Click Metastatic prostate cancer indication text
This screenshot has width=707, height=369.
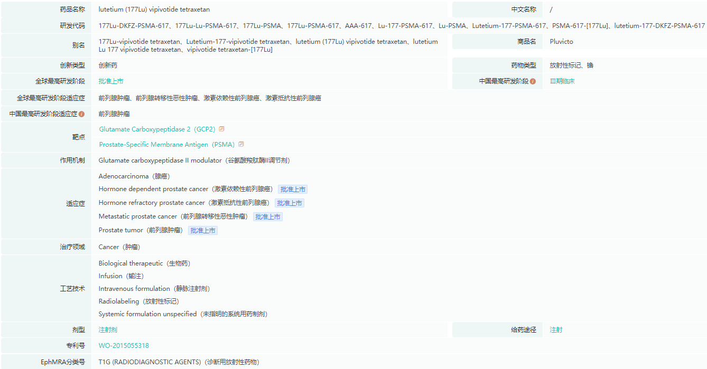coord(173,217)
